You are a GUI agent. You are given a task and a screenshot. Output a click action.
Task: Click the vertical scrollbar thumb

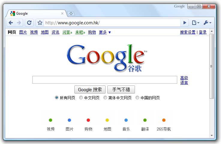click(211, 66)
